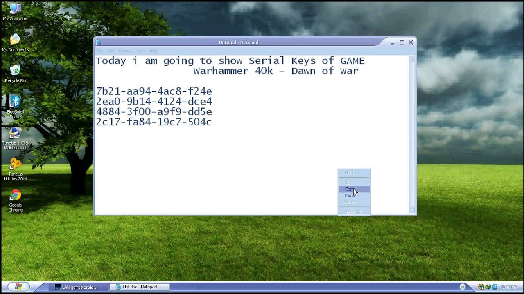The width and height of the screenshot is (524, 294).
Task: Choose Cut in the context menu
Action: click(354, 183)
